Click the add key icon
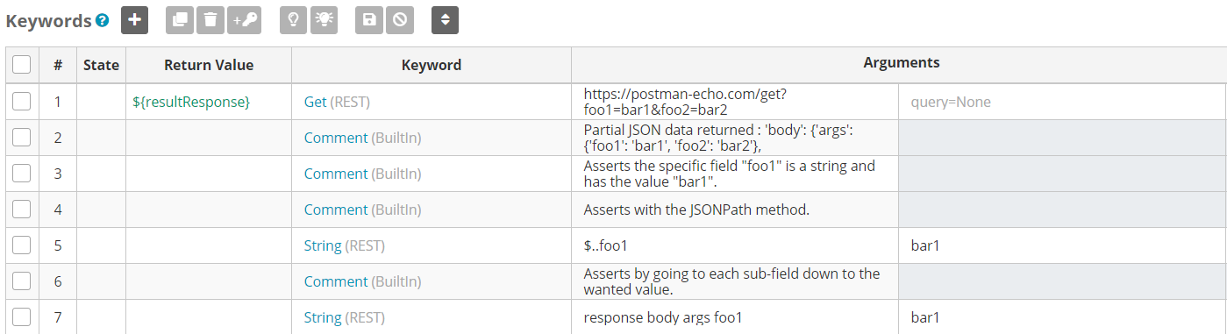Viewport: 1227px width, 334px height. [244, 20]
